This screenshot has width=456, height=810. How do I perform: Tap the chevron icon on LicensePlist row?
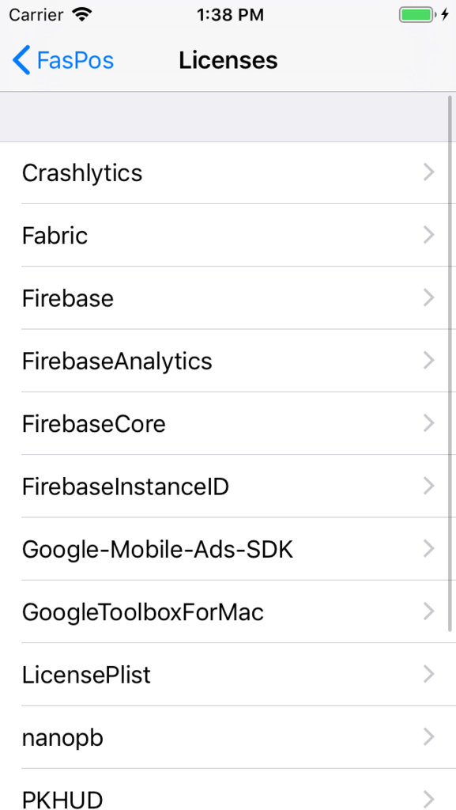click(x=428, y=674)
